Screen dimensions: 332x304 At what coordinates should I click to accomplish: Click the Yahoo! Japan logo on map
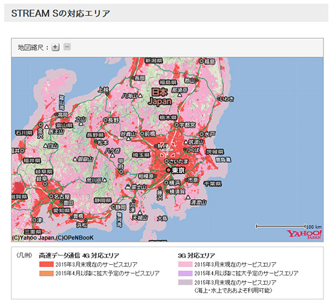tap(304, 234)
